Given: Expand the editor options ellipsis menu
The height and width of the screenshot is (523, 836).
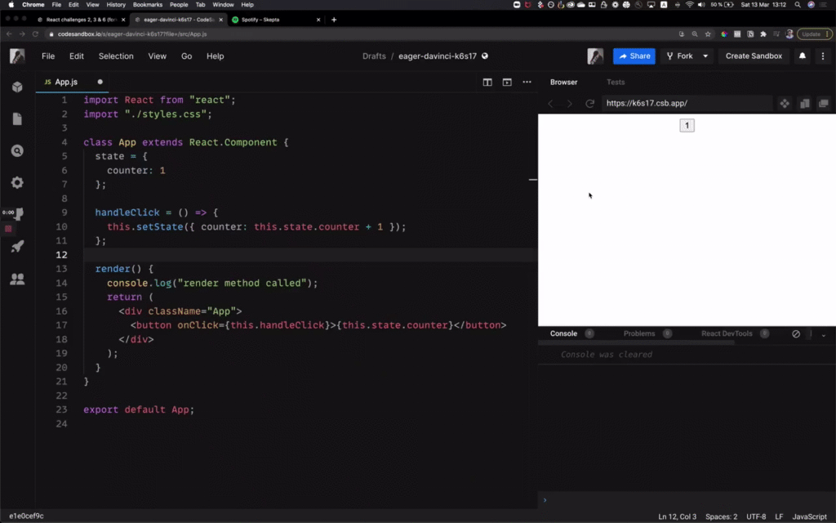Looking at the screenshot, I should point(527,83).
